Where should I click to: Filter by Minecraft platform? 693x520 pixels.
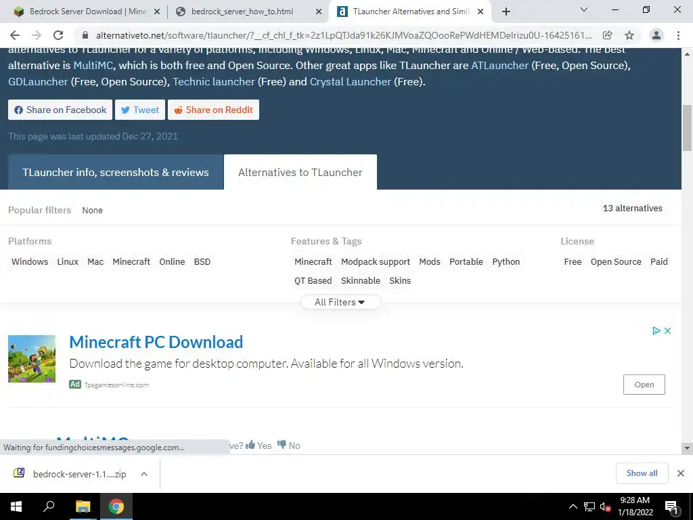[x=131, y=262]
